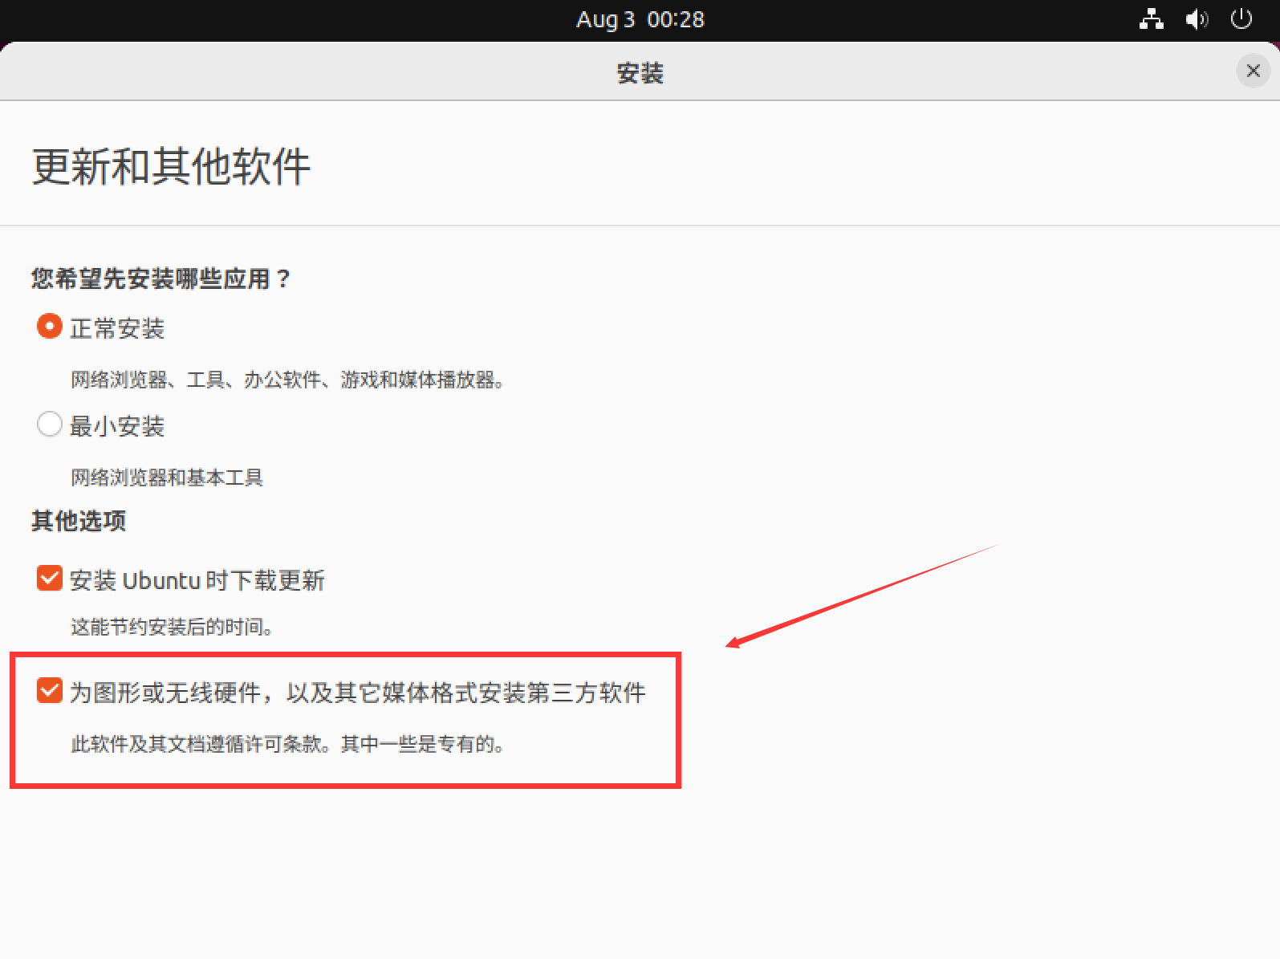Click description 网络浏览器、工具、办公软件、游戏和媒体播放器
Image resolution: width=1280 pixels, height=959 pixels.
click(286, 380)
